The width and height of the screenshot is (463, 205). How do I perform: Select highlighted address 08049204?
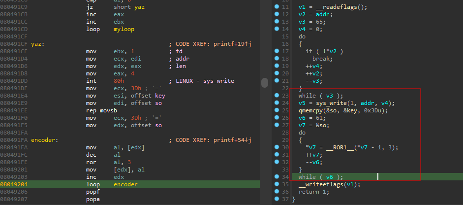[14, 185]
